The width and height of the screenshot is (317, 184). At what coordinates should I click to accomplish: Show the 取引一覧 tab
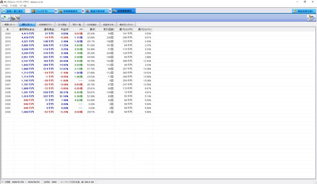pyautogui.click(x=76, y=24)
